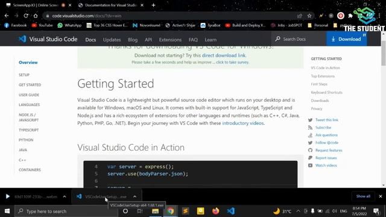
Task: Open new browser tab with plus icon
Action: coord(153,5)
